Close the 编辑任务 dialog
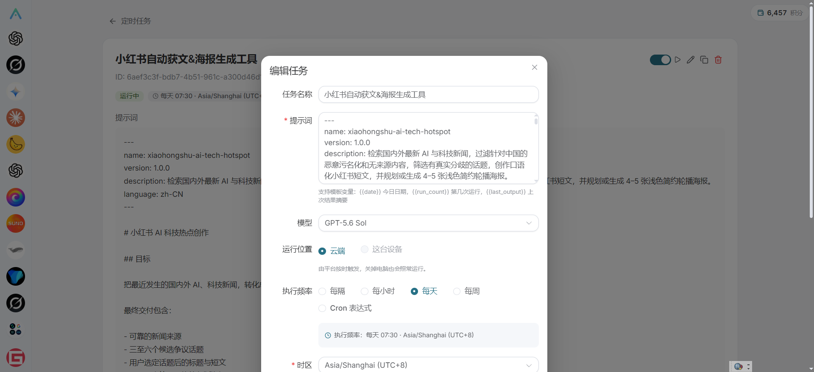814x372 pixels. tap(535, 67)
